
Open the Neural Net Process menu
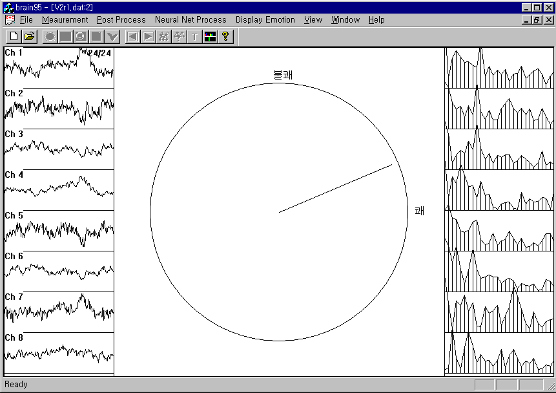coord(190,20)
